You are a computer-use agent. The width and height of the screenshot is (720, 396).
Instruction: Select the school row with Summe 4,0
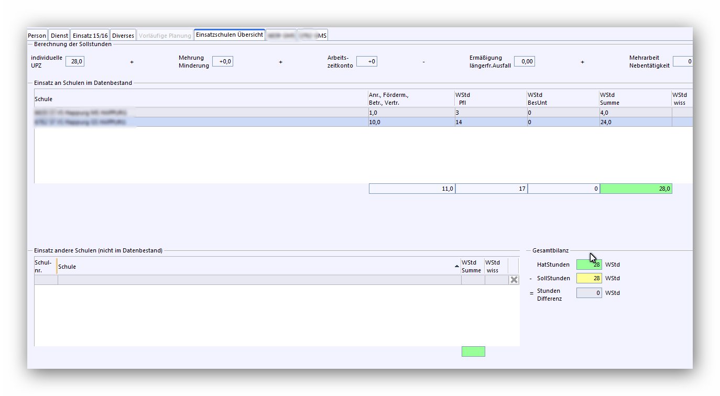pyautogui.click(x=363, y=113)
